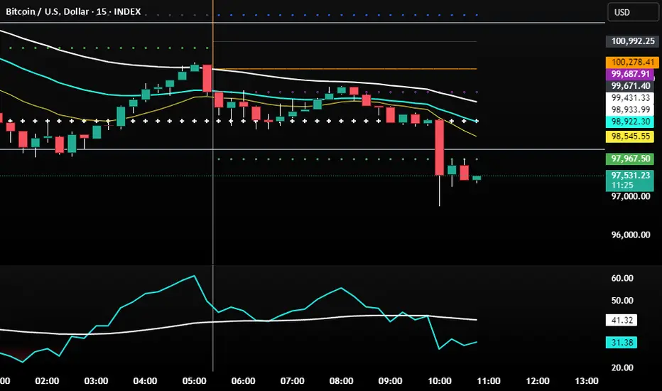
Task: Click the 09:00 time axis label
Action: coord(390,381)
